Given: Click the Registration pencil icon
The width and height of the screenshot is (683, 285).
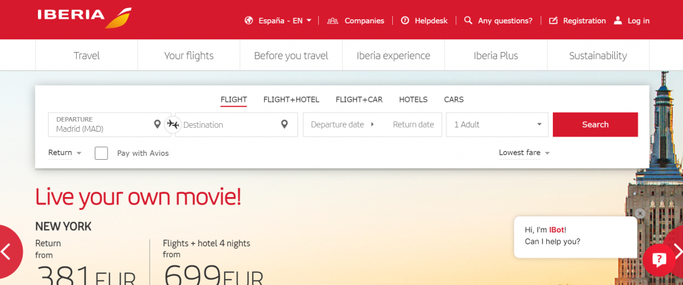Looking at the screenshot, I should (553, 21).
